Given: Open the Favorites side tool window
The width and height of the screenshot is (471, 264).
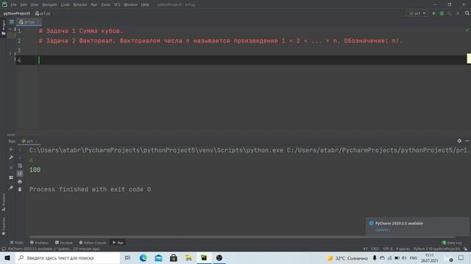Looking at the screenshot, I should [x=4, y=226].
